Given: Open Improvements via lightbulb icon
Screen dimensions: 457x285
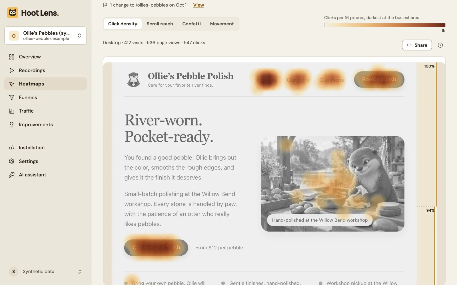Looking at the screenshot, I should point(11,125).
